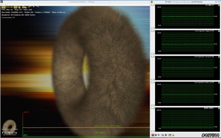Viewport: 221px width, 138px height.
Task: Click detach icon on the 64.00 core temperature graph
Action: point(219,6)
